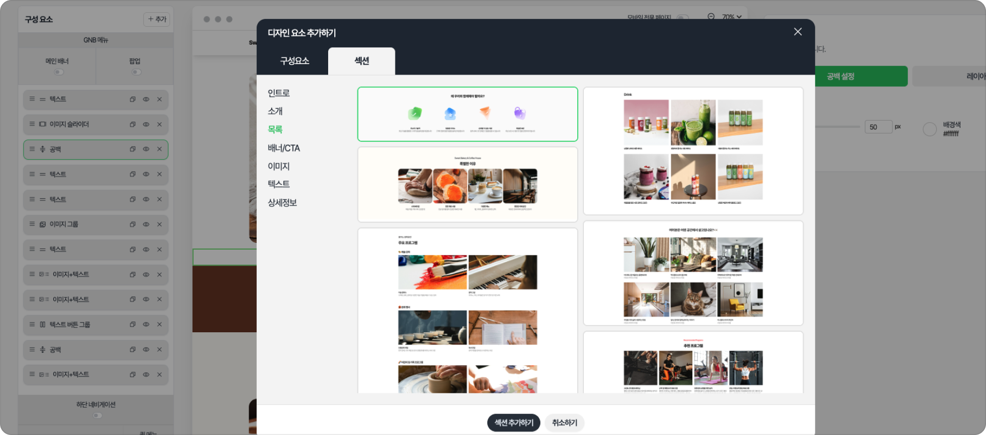Open the 상세정보 section category
986x435 pixels.
(282, 202)
